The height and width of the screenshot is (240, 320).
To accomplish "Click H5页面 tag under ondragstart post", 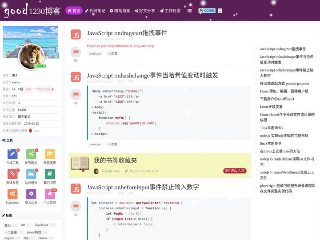I will tap(112, 53).
